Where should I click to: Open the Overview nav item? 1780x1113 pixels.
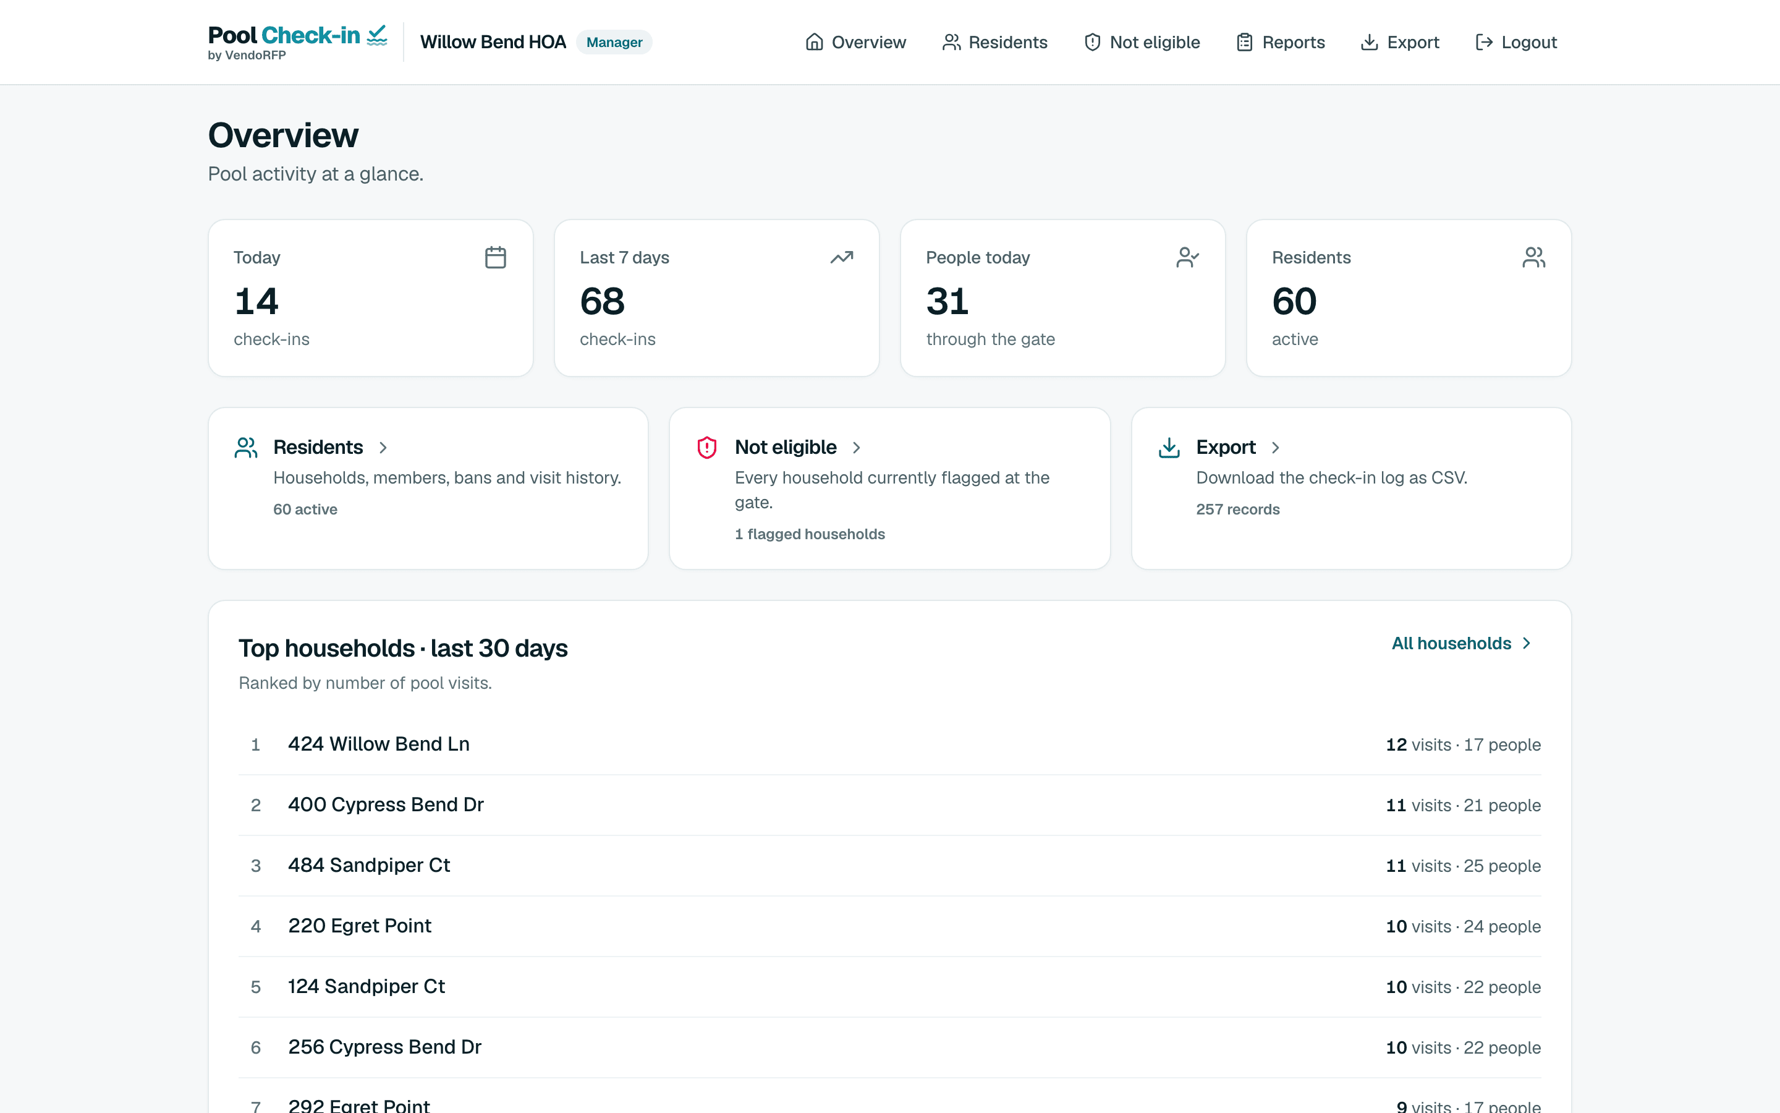click(x=855, y=42)
